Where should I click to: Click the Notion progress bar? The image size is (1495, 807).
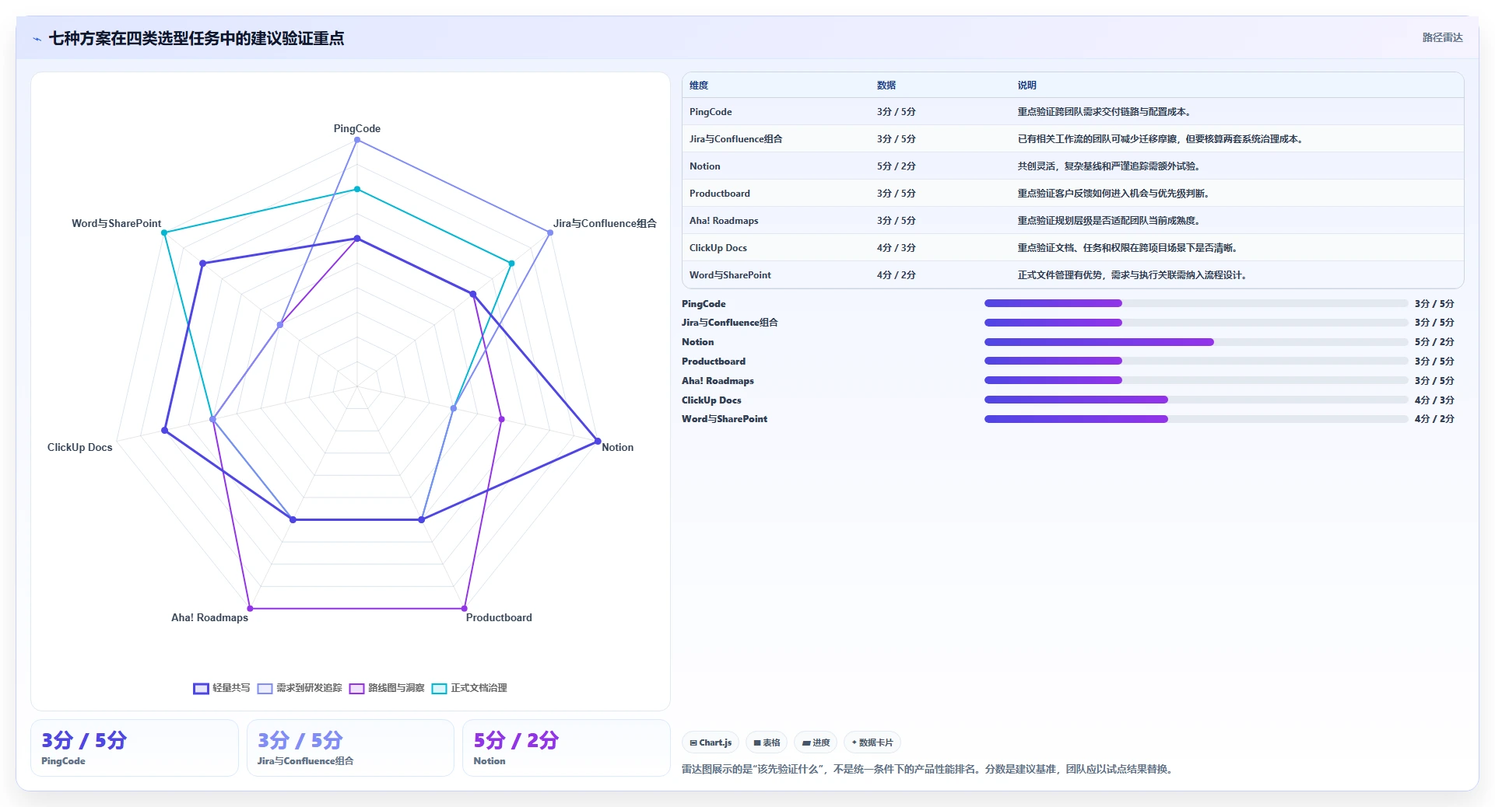[x=1195, y=342]
